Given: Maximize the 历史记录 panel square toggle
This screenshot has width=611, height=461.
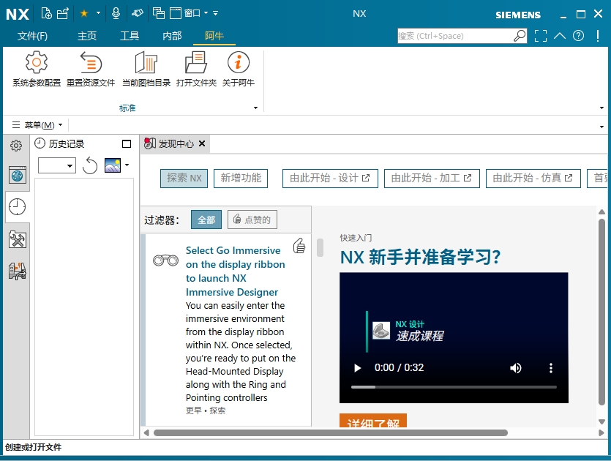Looking at the screenshot, I should [x=127, y=144].
